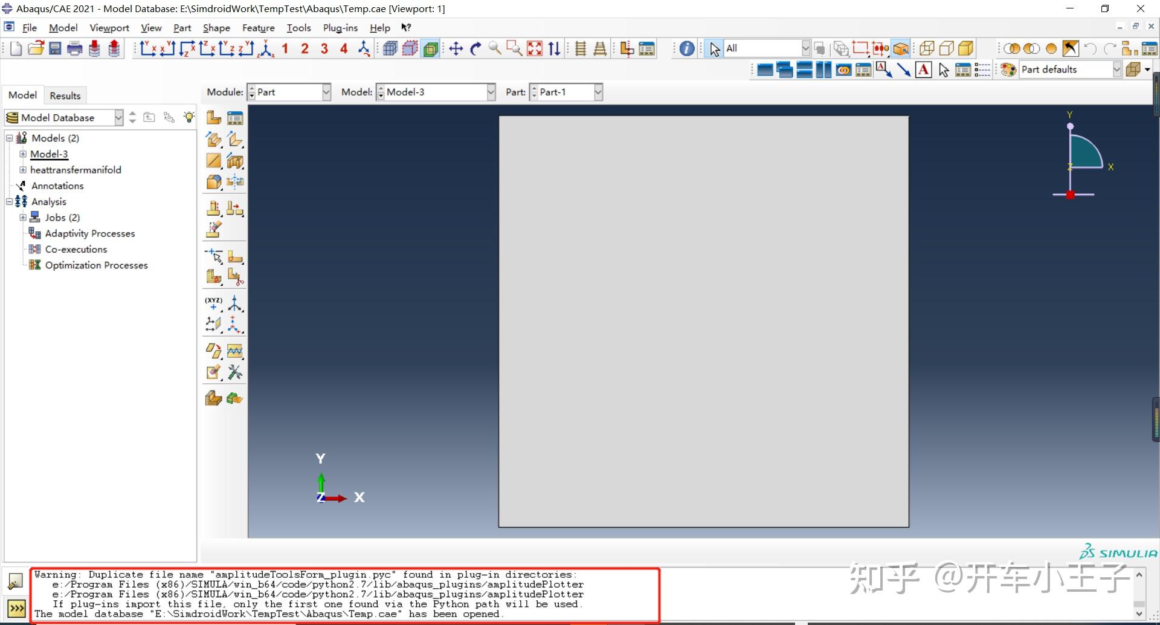The height and width of the screenshot is (625, 1160).
Task: Open the Module dropdown
Action: [x=325, y=92]
